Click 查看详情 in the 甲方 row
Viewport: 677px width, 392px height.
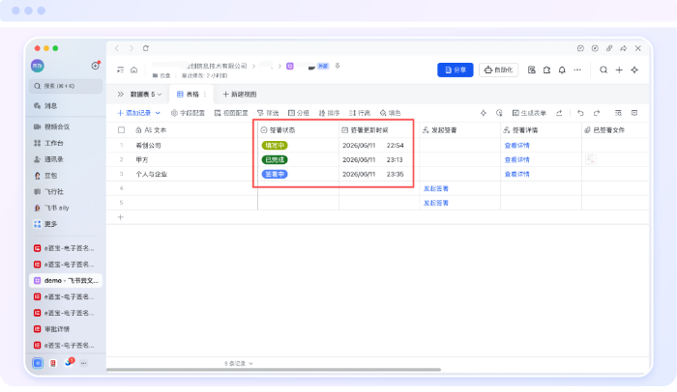(x=516, y=159)
